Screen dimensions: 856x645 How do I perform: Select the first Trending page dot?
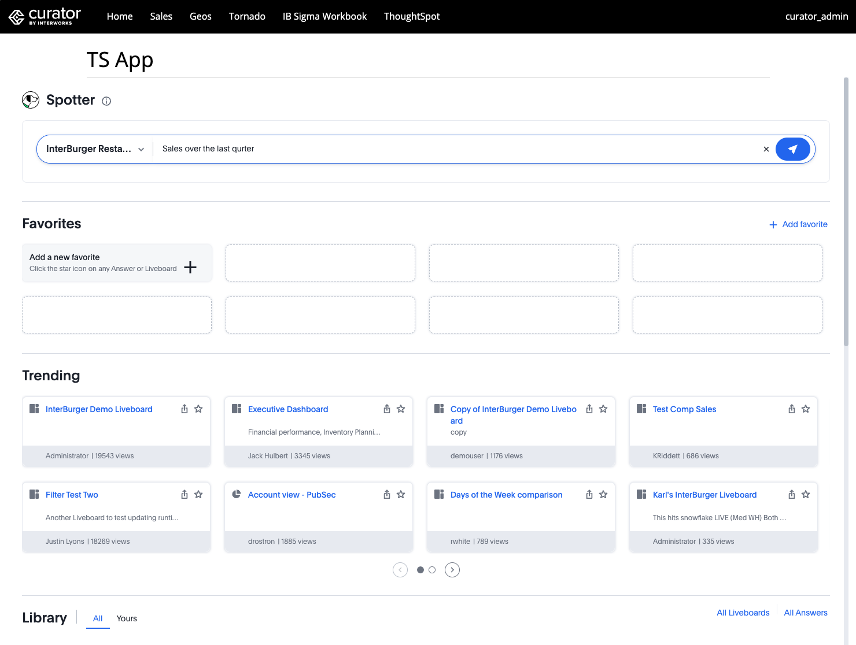(420, 570)
